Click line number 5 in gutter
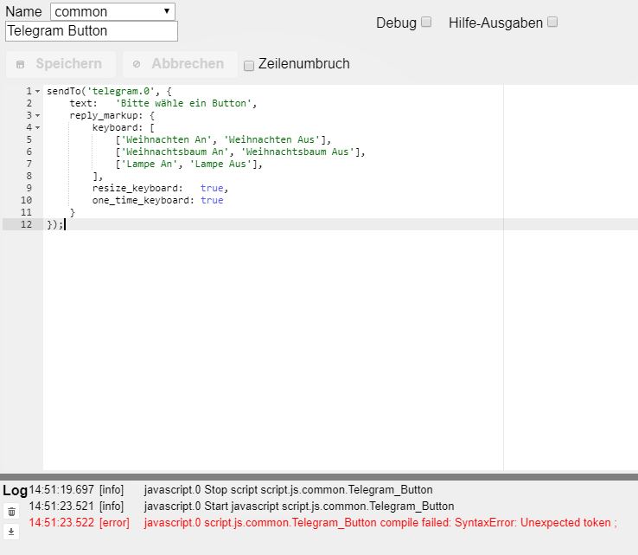This screenshot has width=638, height=555. pos(29,139)
